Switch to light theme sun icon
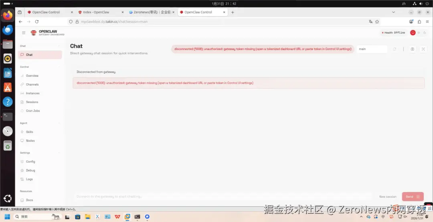 tap(419, 33)
